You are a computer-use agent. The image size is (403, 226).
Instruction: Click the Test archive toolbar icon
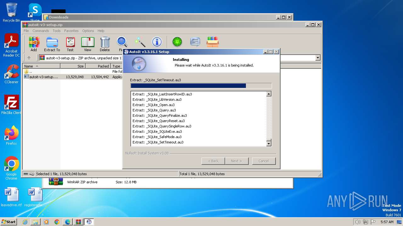[70, 44]
